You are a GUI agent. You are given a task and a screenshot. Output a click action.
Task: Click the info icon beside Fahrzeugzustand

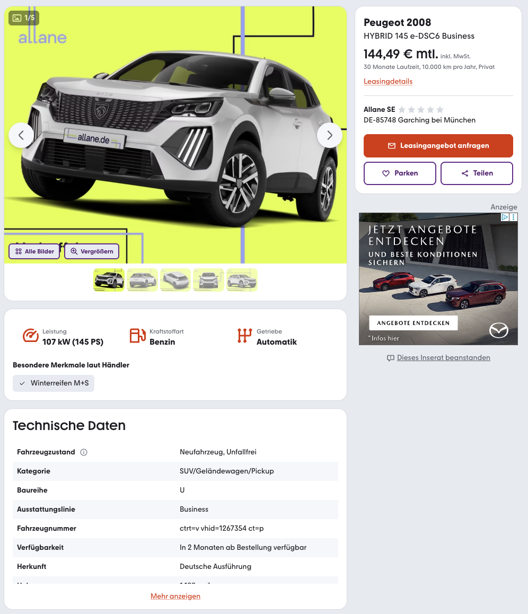pyautogui.click(x=84, y=452)
